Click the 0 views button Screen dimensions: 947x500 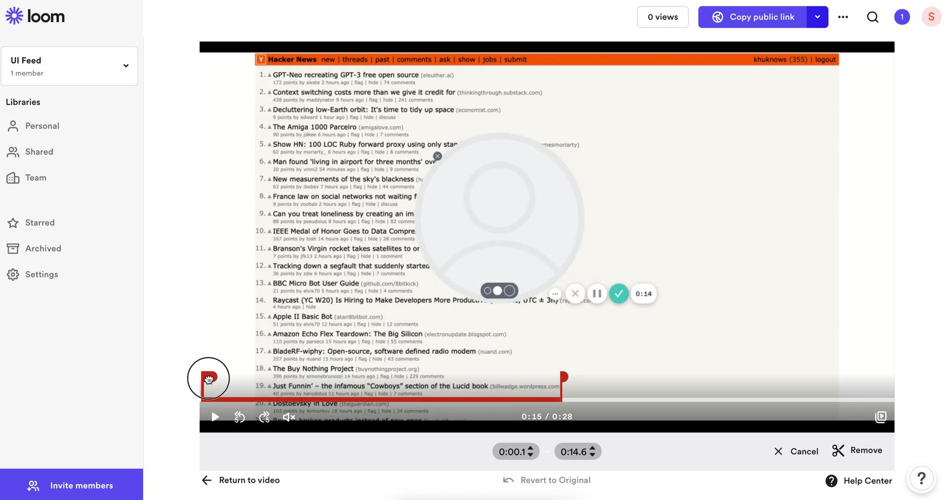tap(662, 17)
